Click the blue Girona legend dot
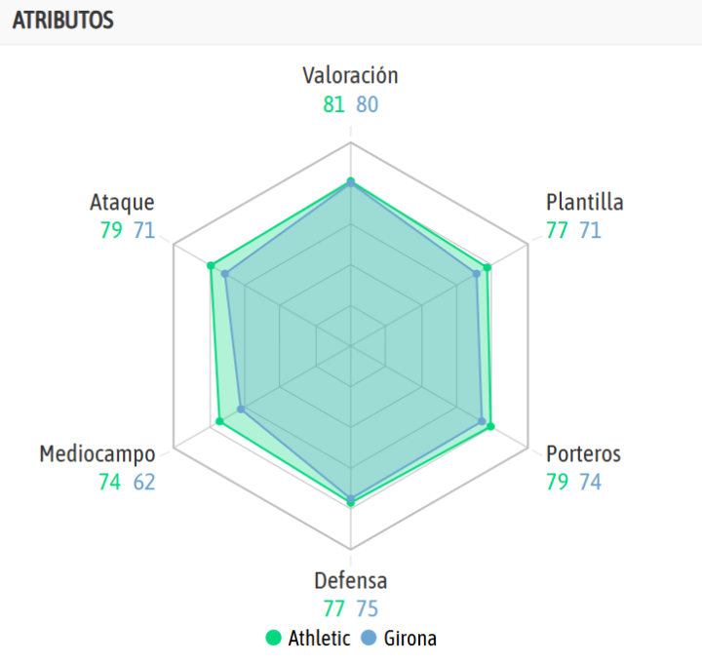This screenshot has width=702, height=664. (369, 640)
